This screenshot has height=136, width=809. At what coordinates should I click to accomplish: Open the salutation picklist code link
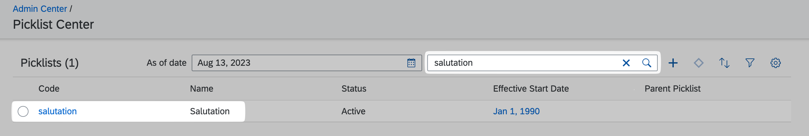point(57,111)
